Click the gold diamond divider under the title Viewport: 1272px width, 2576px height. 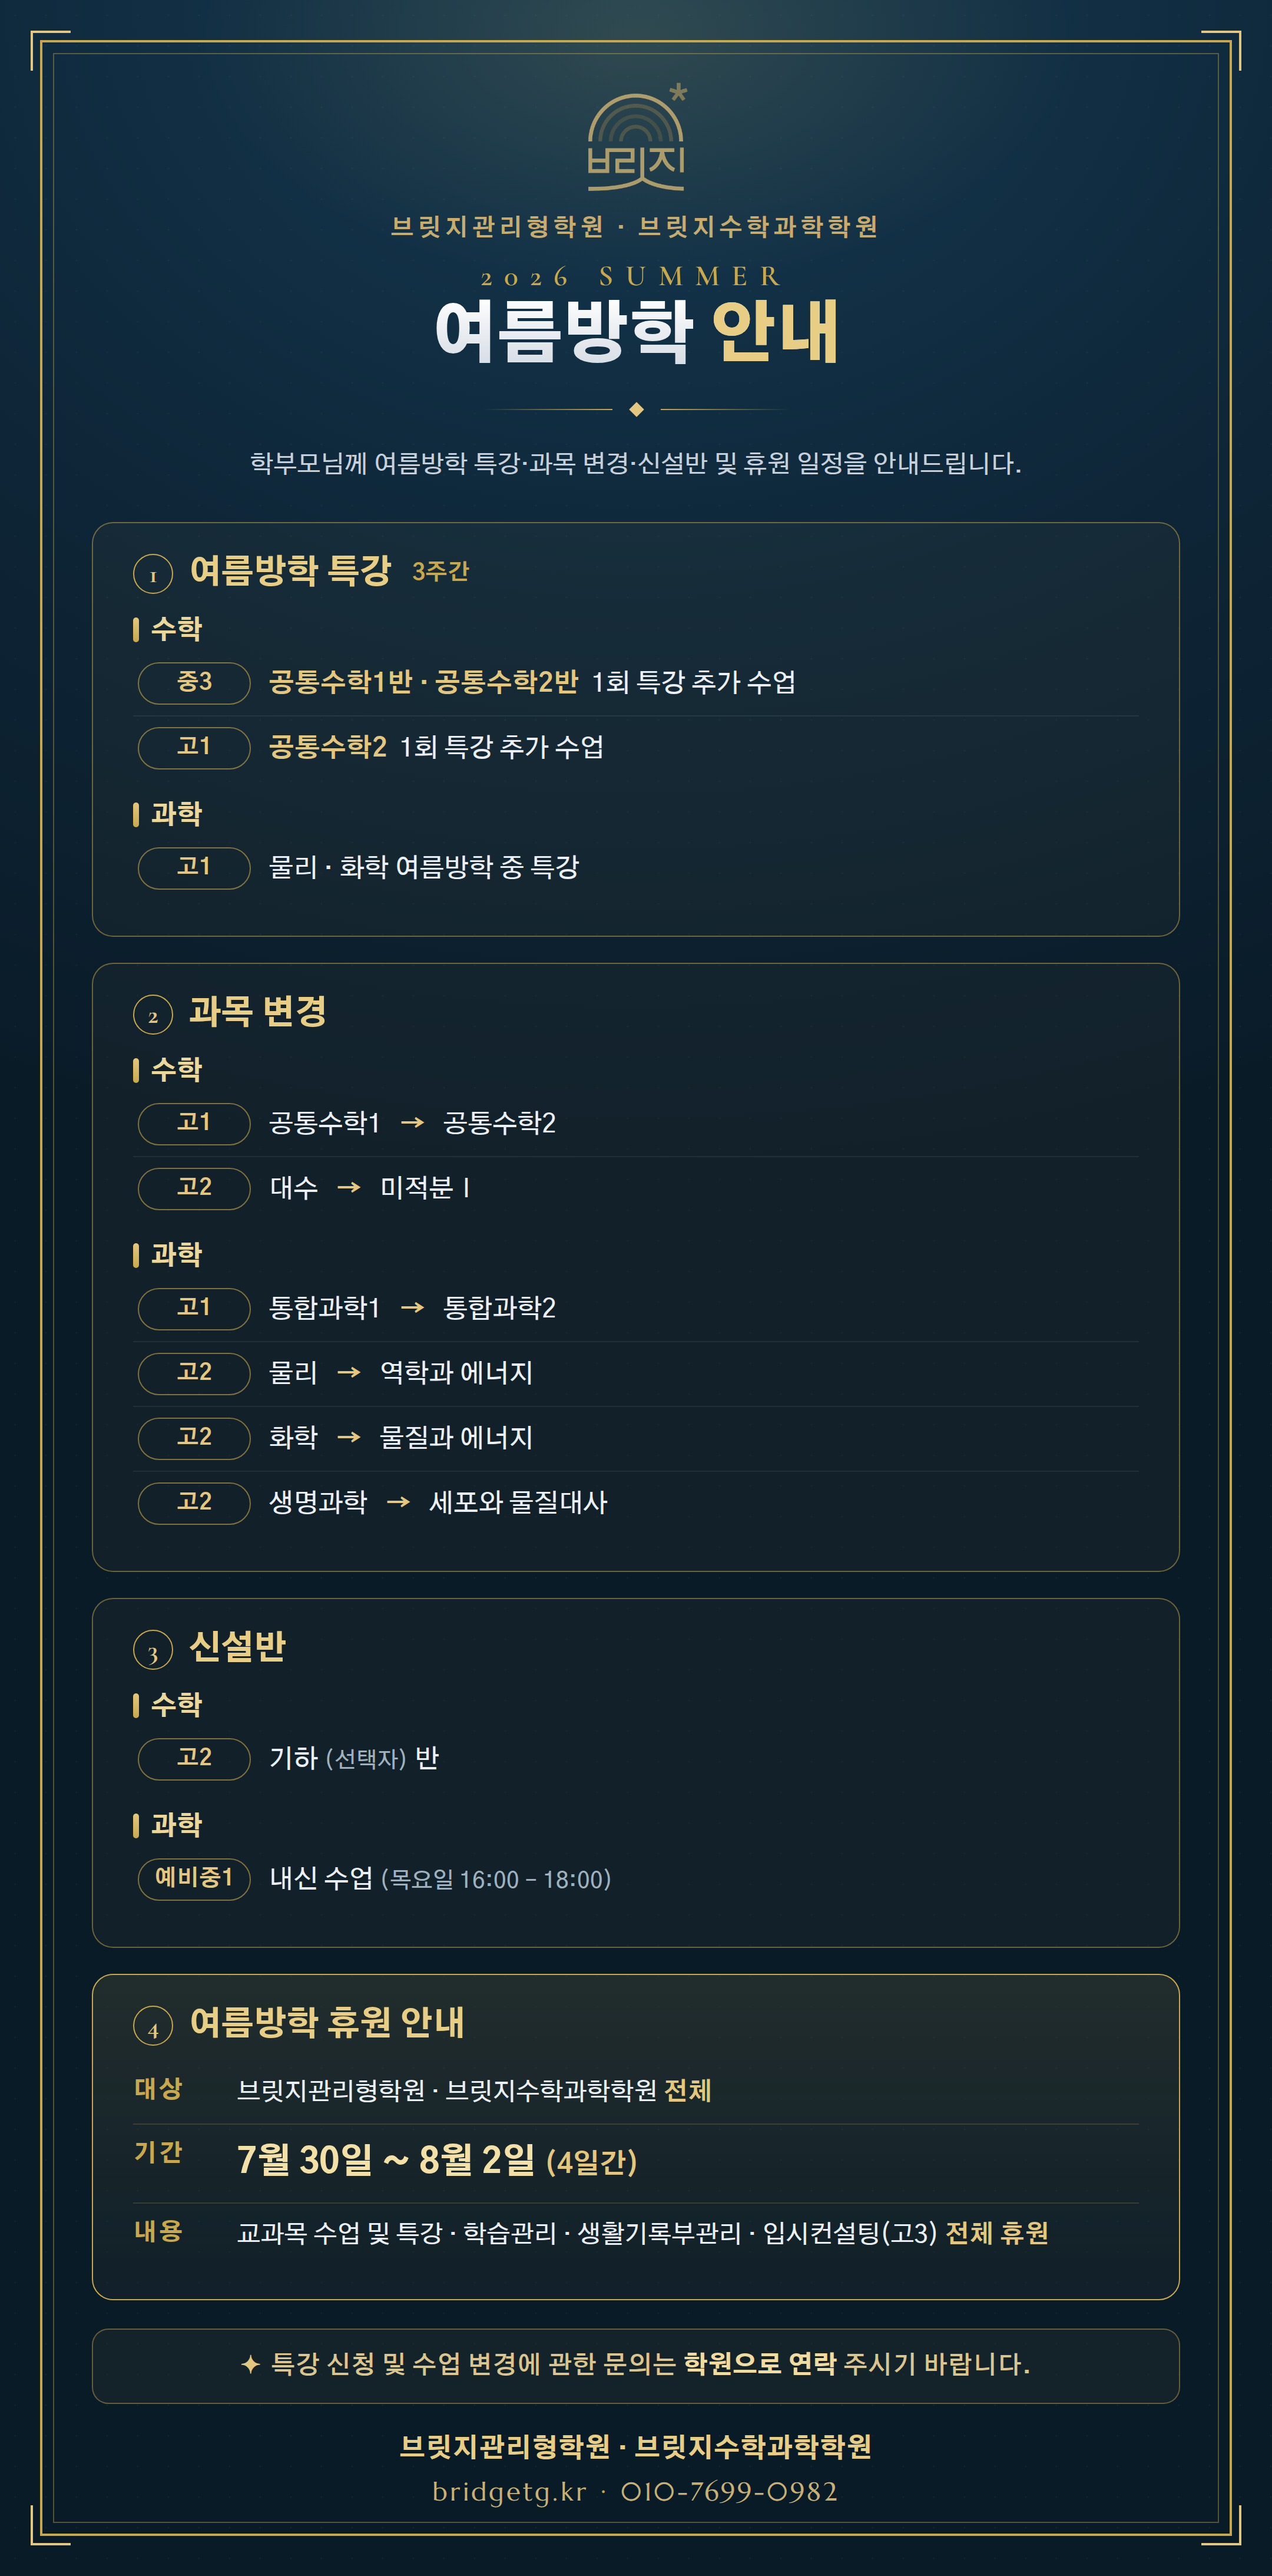[637, 409]
